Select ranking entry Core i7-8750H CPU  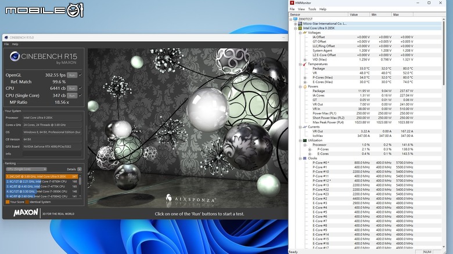(x=42, y=182)
